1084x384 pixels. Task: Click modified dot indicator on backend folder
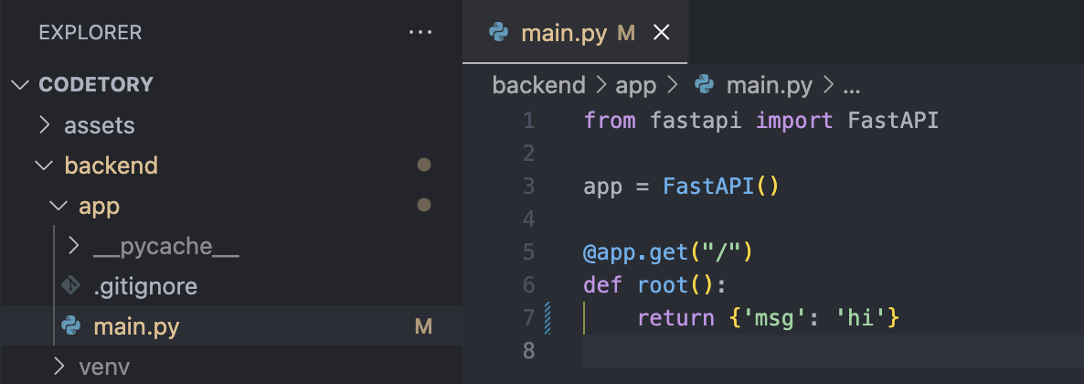coord(424,165)
